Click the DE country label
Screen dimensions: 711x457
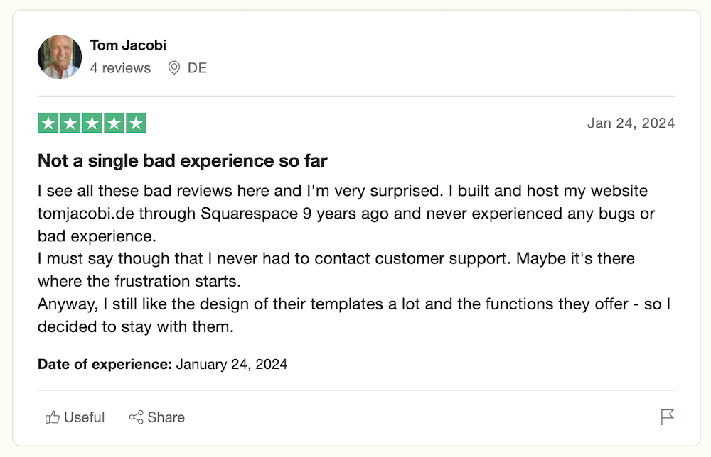tap(197, 68)
